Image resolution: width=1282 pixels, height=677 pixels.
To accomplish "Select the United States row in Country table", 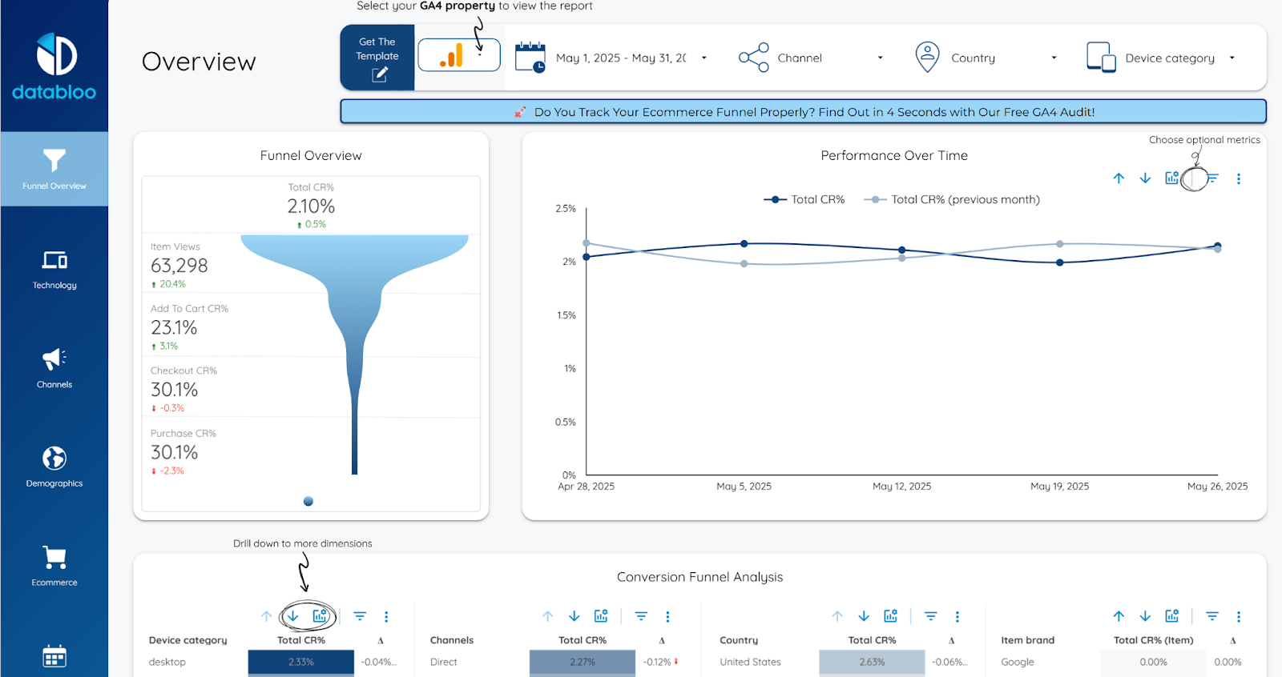I will (x=844, y=662).
